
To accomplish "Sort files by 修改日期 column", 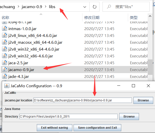I will 92,18.
